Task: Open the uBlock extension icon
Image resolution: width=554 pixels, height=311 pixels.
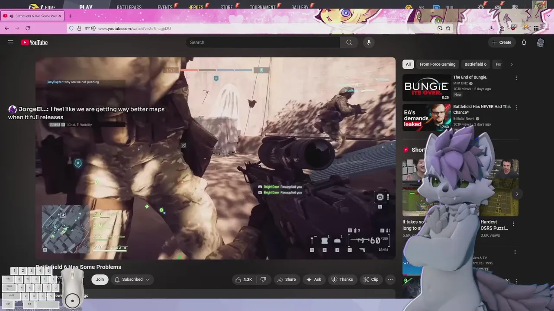Action: (513, 28)
